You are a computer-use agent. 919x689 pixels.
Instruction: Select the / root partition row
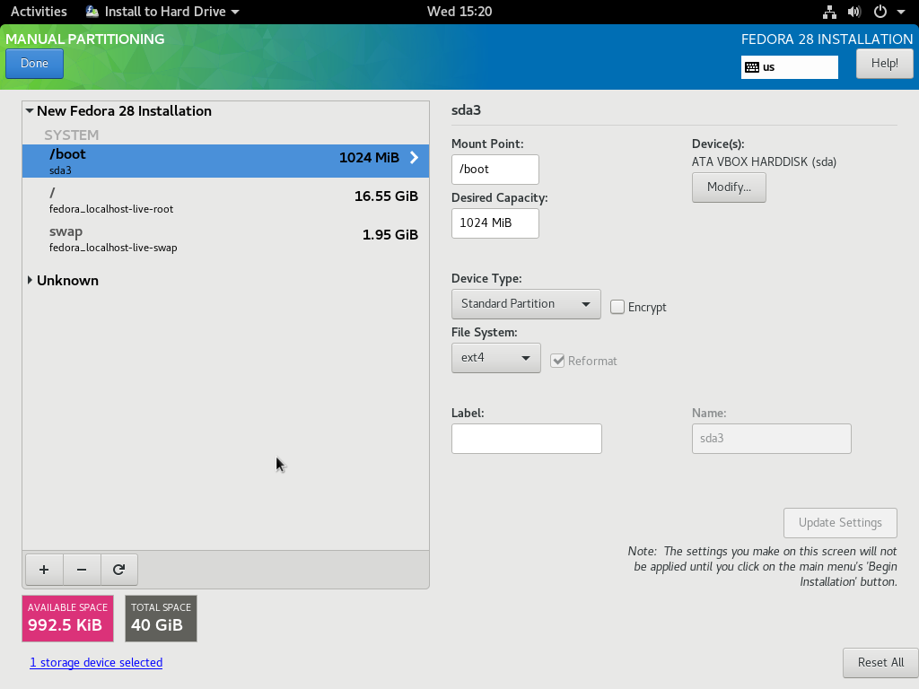coord(225,200)
